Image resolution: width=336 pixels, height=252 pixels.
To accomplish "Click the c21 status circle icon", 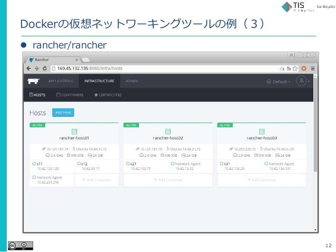I will [128, 164].
